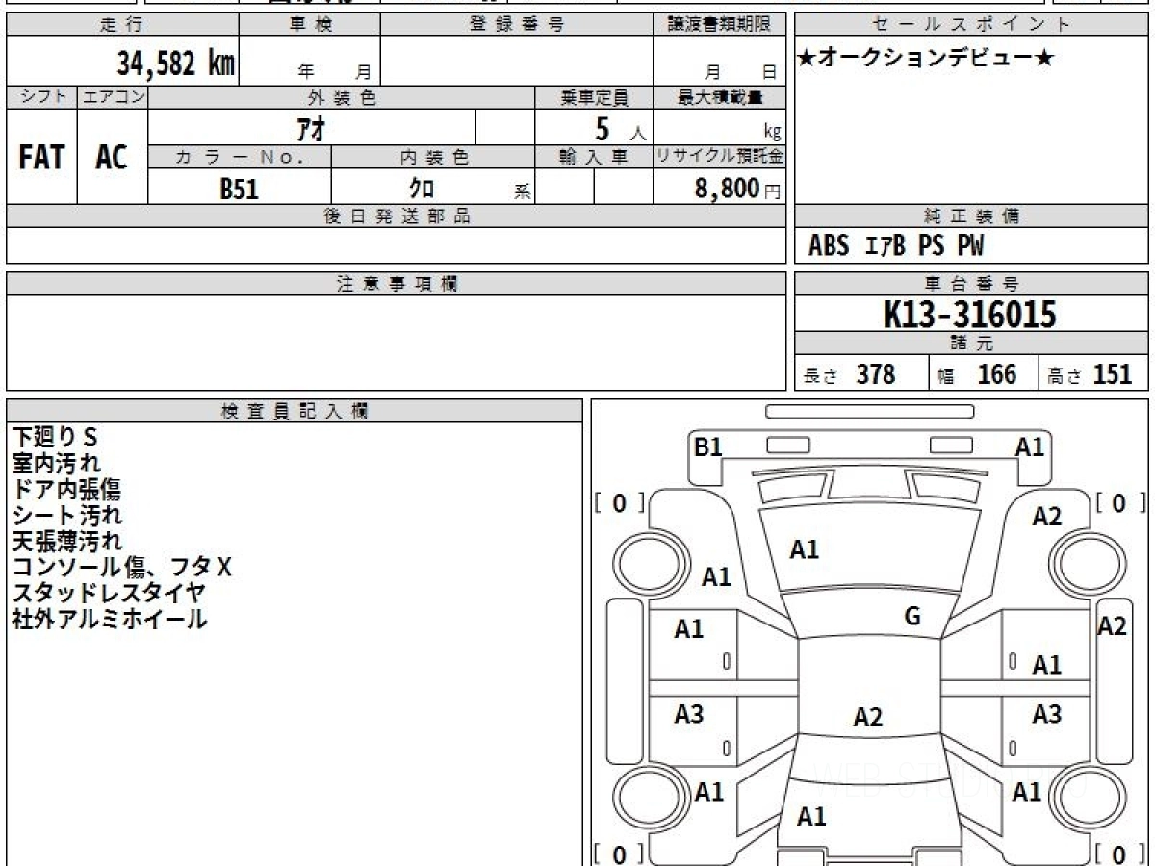Click the 乗車定員 header
The width and height of the screenshot is (1155, 866).
coord(594,97)
